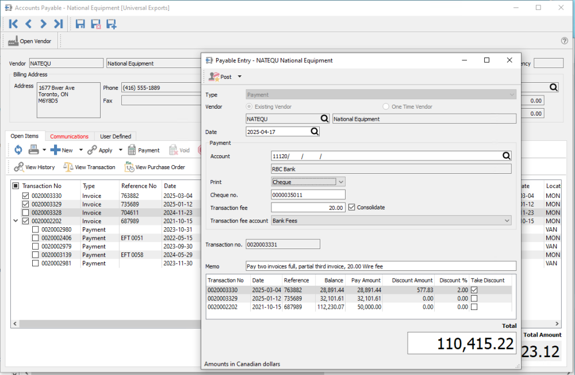
Task: Click the Save and New icon
Action: pyautogui.click(x=111, y=24)
